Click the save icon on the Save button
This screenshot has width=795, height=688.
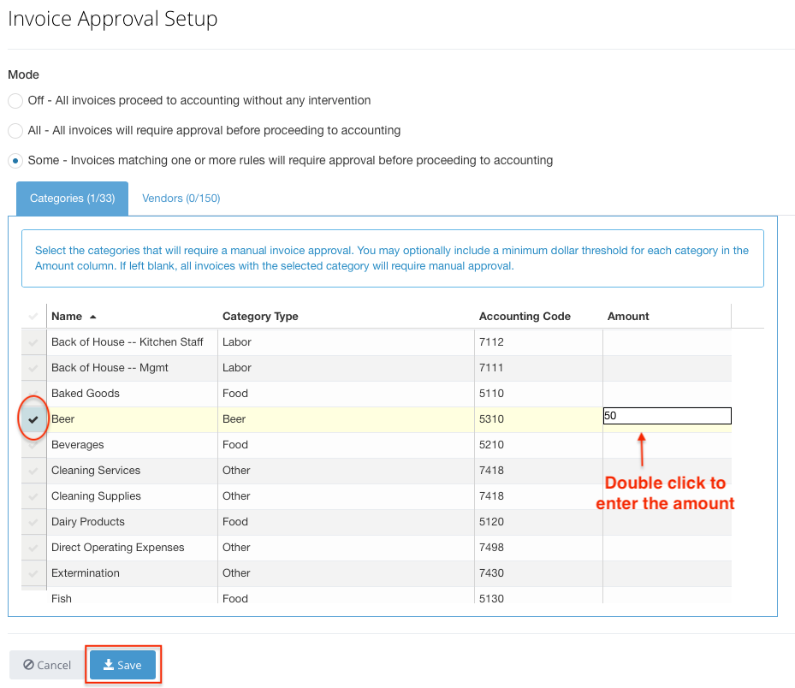pos(109,665)
